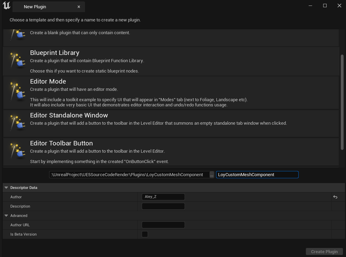This screenshot has width=346, height=257.
Task: Select the Editor Mode template icon
Action: coord(18,91)
